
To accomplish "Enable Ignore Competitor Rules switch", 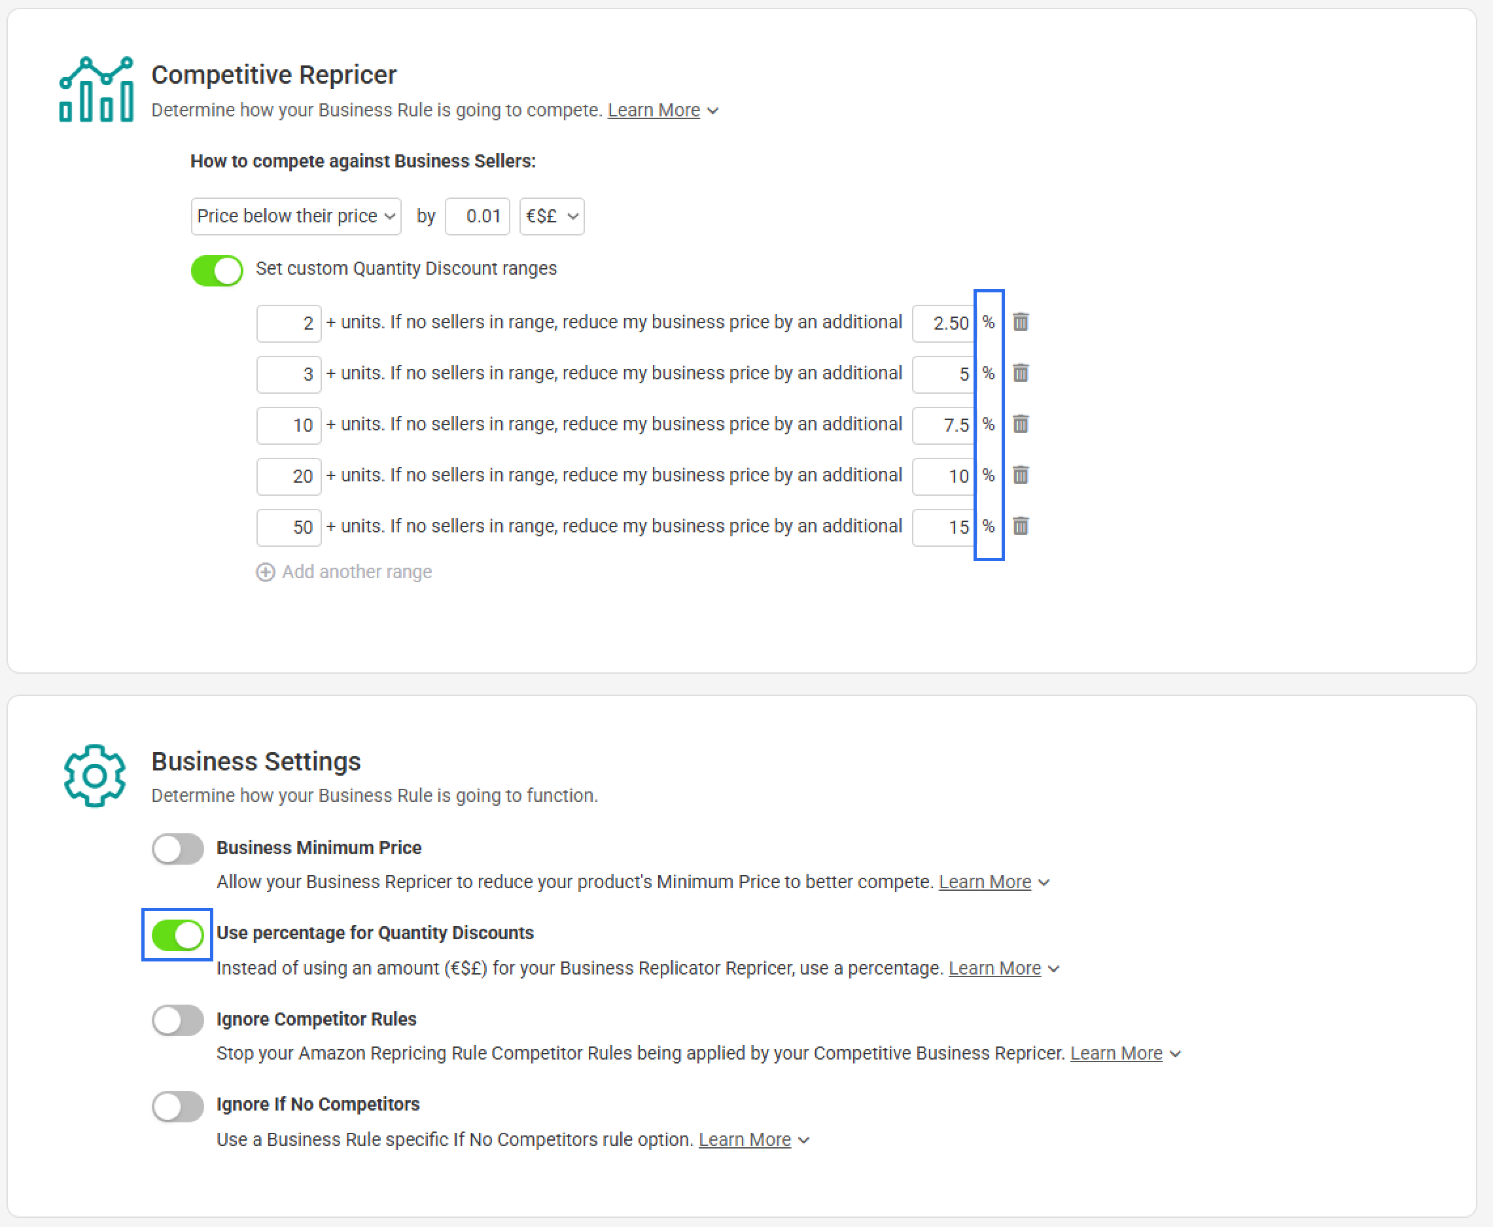I will click(x=177, y=1020).
